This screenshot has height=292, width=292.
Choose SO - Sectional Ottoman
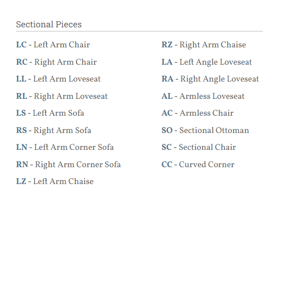(x=205, y=130)
